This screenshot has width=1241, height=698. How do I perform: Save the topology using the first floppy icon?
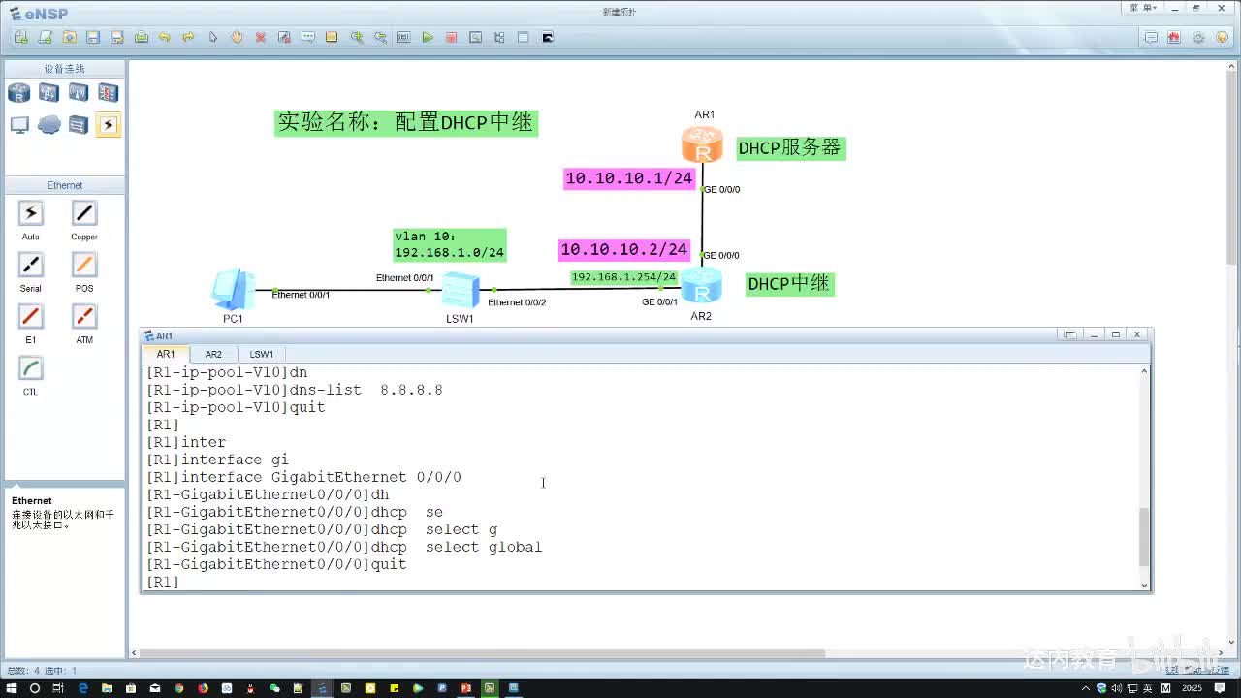click(x=93, y=37)
